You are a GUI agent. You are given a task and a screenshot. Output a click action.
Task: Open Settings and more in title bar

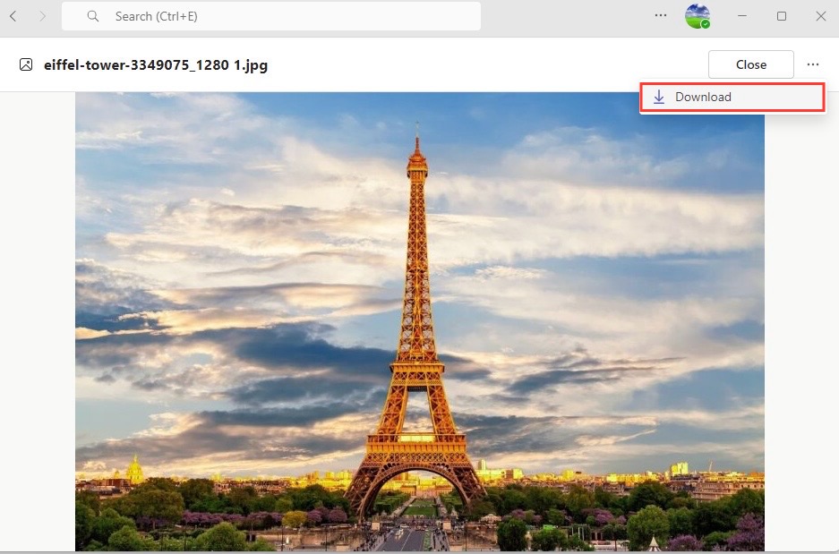661,15
